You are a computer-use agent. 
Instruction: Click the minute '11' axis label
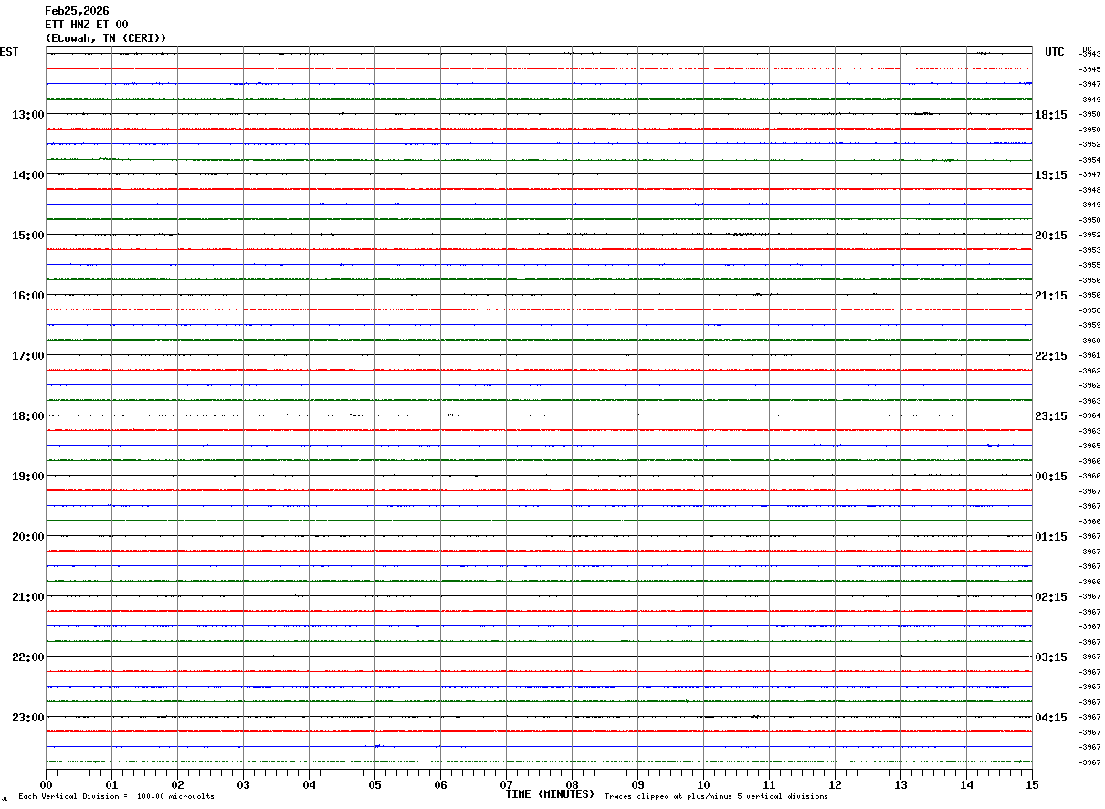pyautogui.click(x=769, y=785)
